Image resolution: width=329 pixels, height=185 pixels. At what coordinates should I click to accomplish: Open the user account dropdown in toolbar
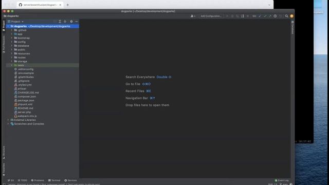click(193, 16)
